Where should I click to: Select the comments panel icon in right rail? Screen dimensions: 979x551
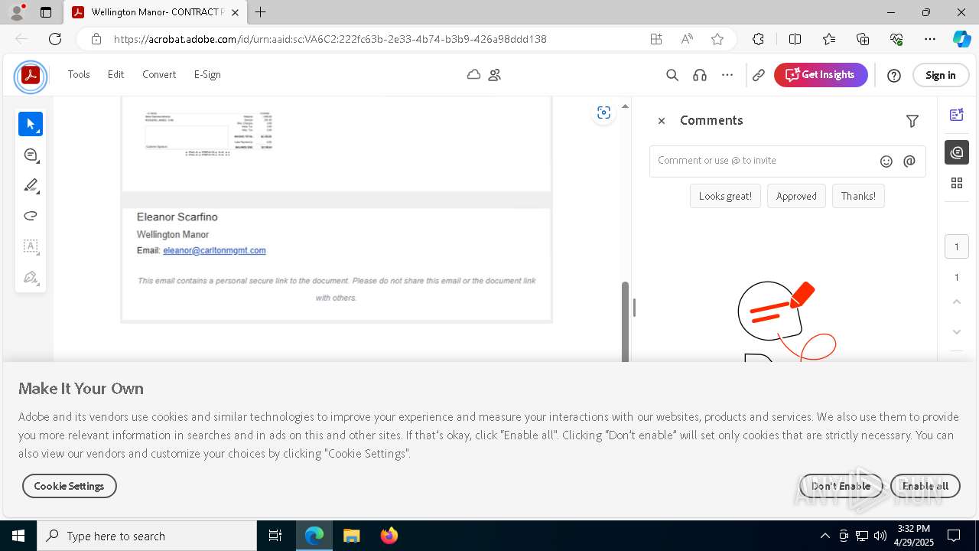coord(957,152)
